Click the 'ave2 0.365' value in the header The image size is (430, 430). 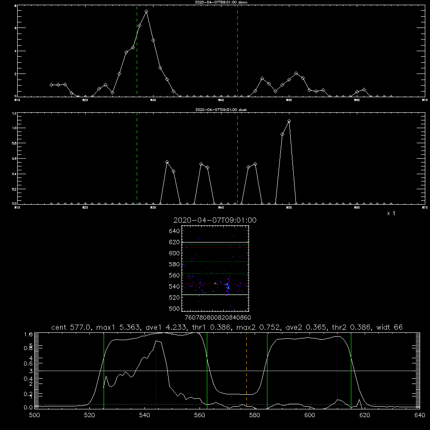[x=306, y=327]
